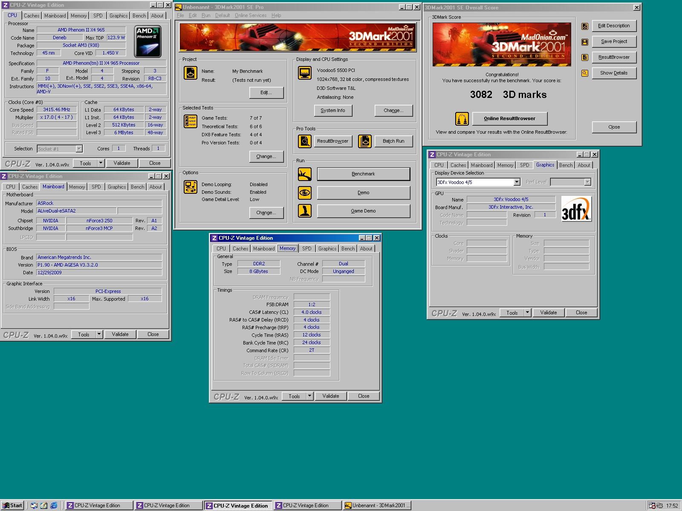Viewport: 682px width, 511px height.
Task: Click the 3Dfx Voodoo 4/5 GPU name field
Action: pos(511,199)
